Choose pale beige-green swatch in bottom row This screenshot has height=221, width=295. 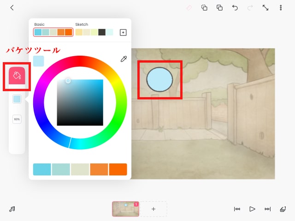[x=80, y=169]
